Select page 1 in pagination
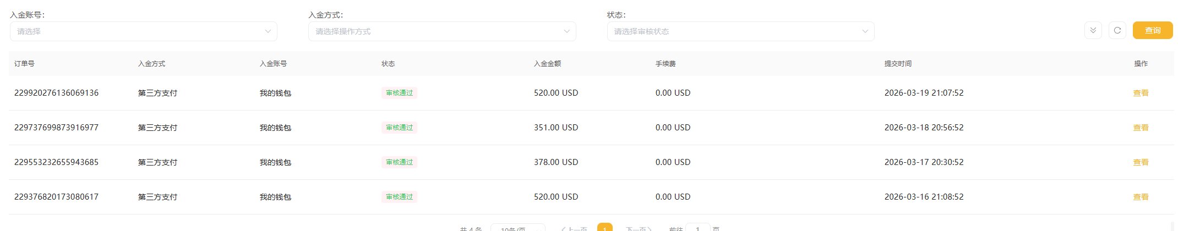 pyautogui.click(x=604, y=228)
